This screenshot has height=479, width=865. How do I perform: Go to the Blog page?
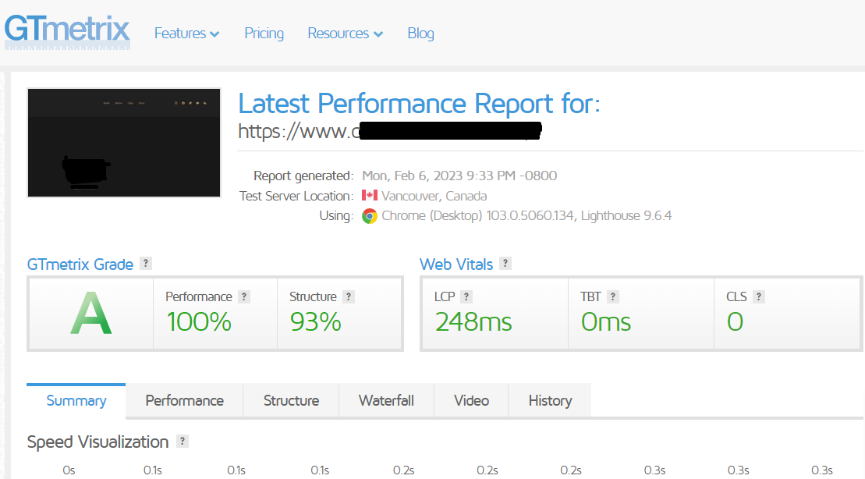[420, 34]
